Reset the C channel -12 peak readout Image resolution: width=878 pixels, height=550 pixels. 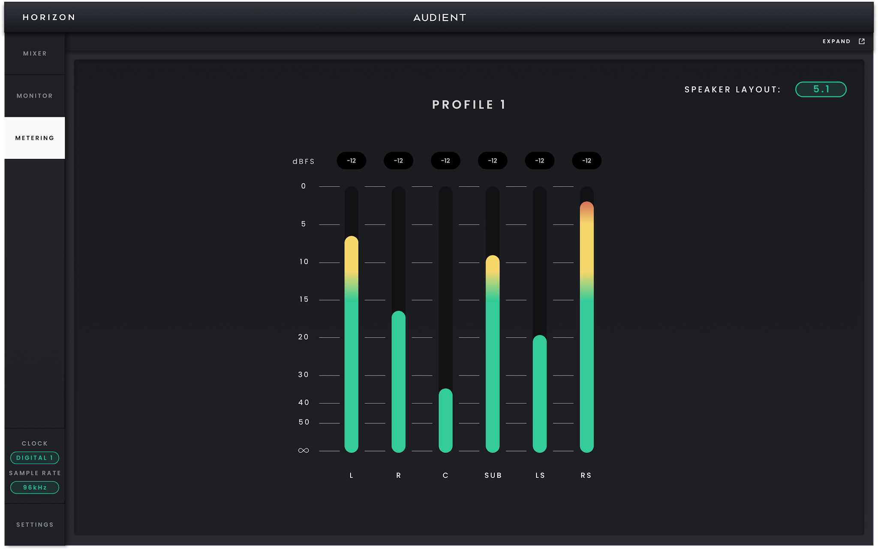[445, 160]
